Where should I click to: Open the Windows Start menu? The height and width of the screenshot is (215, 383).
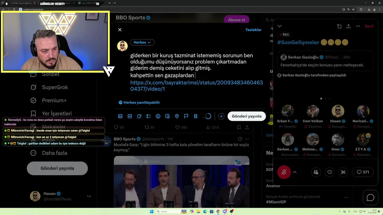pos(151,211)
